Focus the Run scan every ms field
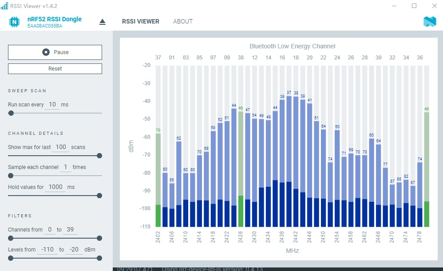Screen dimensions: 443x271 click(52, 105)
